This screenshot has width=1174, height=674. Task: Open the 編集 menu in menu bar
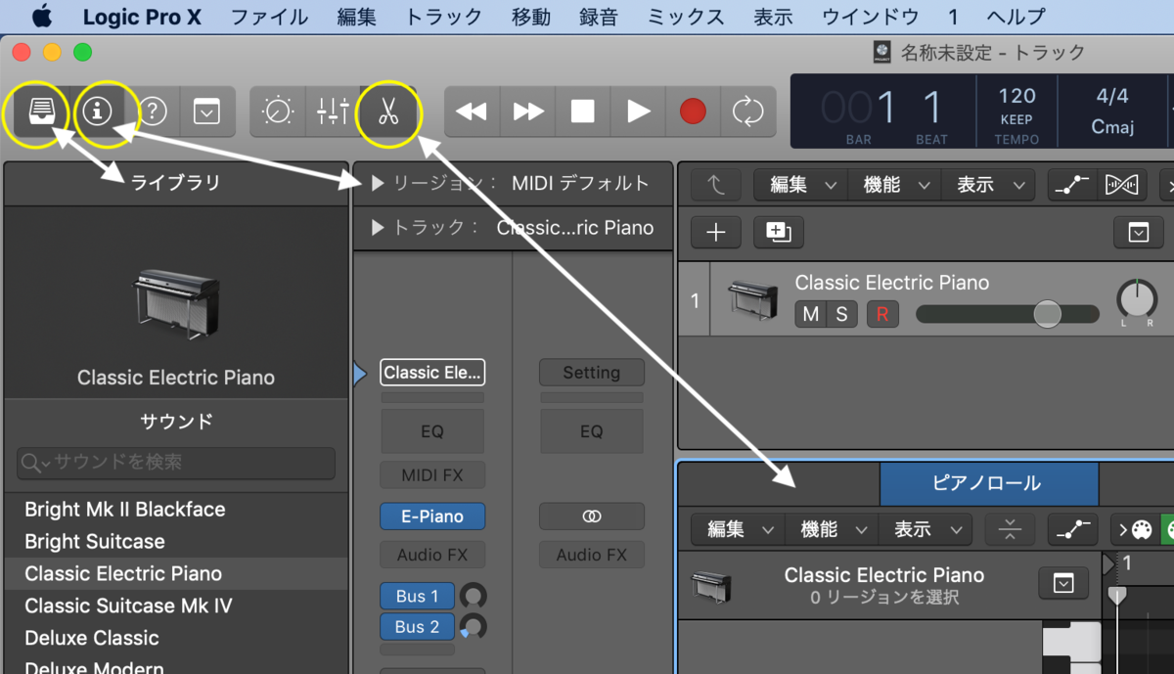[x=356, y=17]
